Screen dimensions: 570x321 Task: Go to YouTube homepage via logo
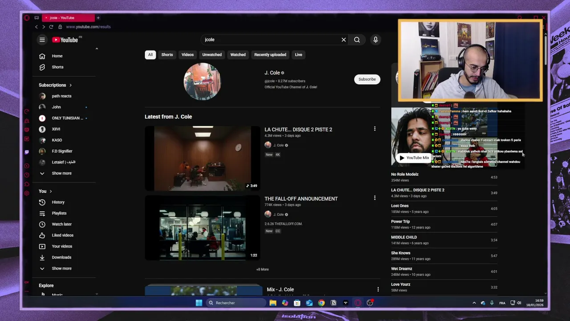pyautogui.click(x=65, y=40)
